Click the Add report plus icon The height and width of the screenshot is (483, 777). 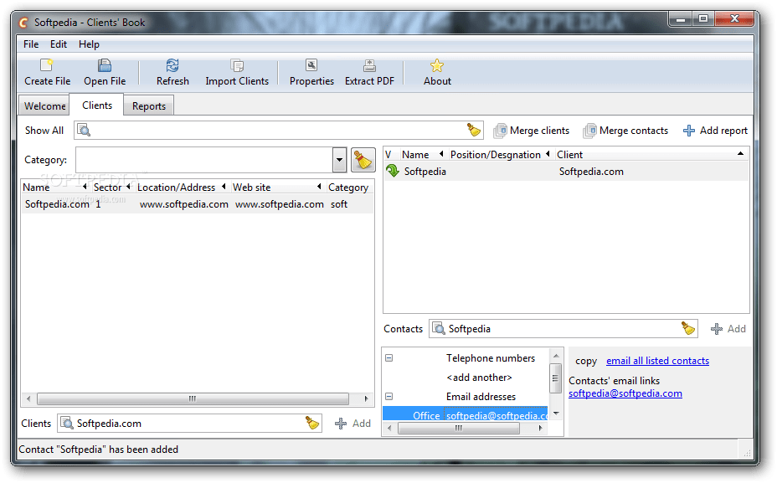689,131
